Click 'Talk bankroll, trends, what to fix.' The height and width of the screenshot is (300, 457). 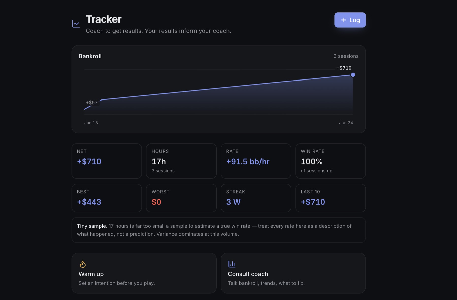pos(266,283)
